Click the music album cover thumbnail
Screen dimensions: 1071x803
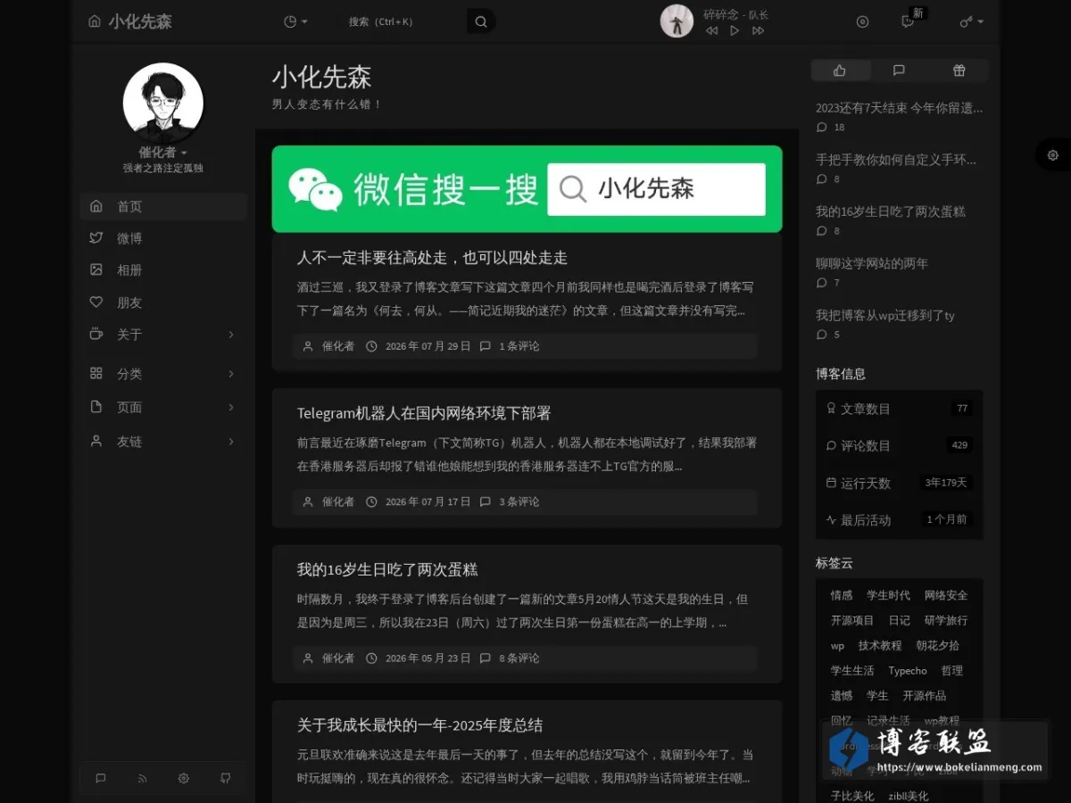677,21
